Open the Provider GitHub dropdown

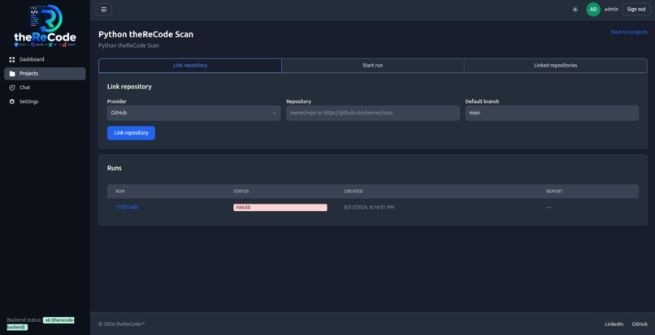coord(194,113)
